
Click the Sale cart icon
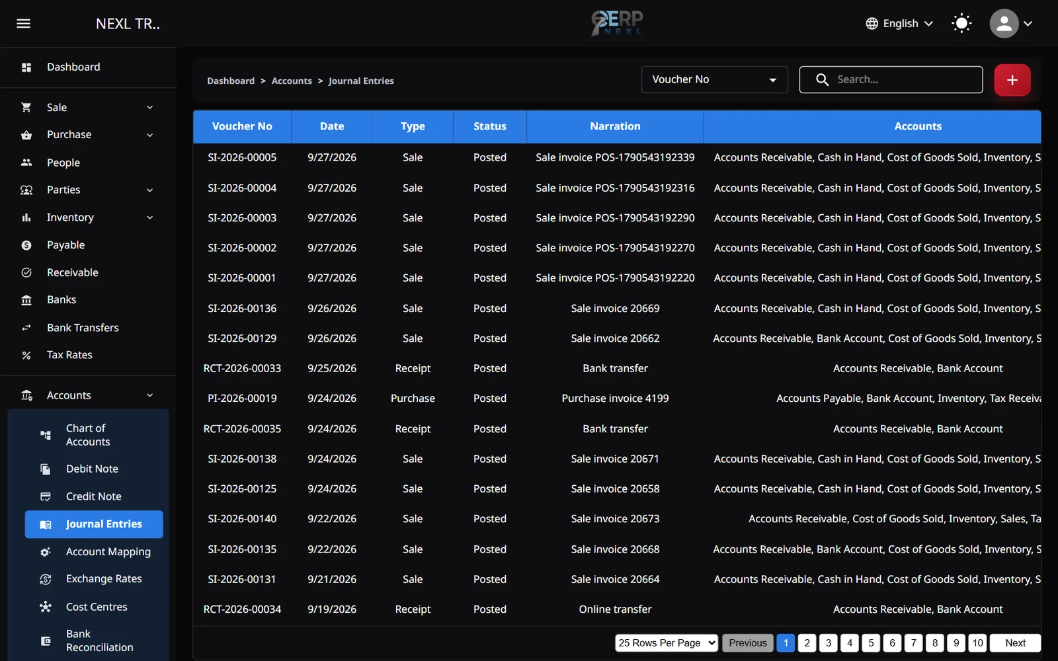(x=26, y=107)
